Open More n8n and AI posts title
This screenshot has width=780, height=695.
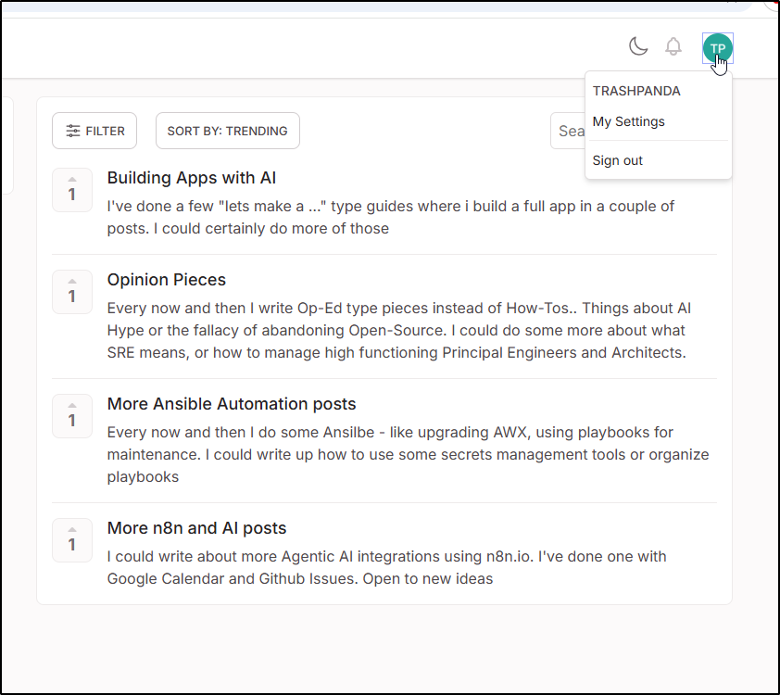point(196,528)
